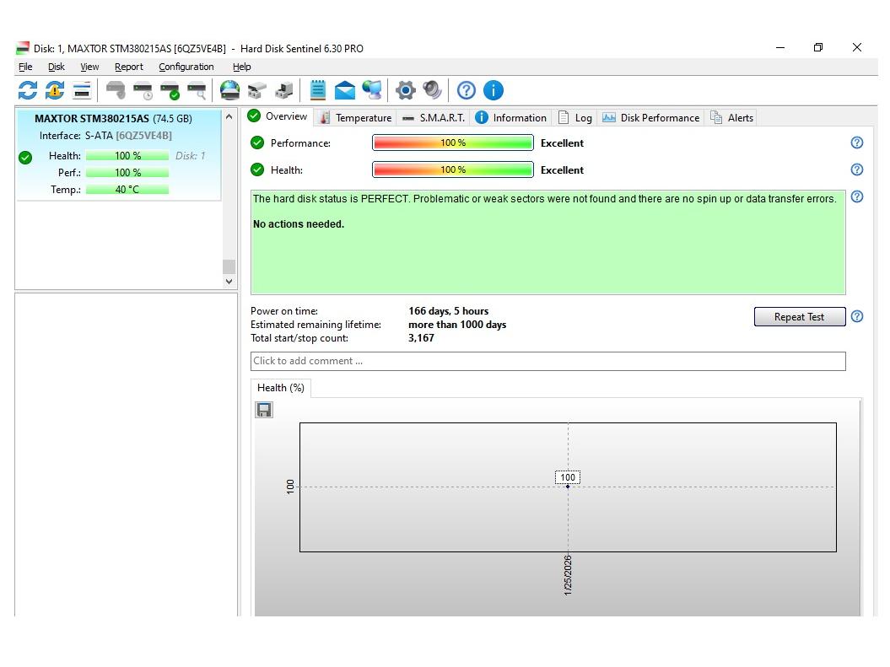
Task: Click the blue Refresh arrows toolbar icon
Action: coord(27,90)
